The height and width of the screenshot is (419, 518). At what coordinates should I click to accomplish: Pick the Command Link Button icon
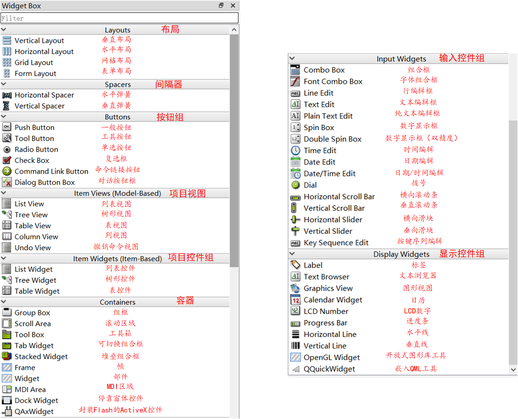tap(6, 171)
